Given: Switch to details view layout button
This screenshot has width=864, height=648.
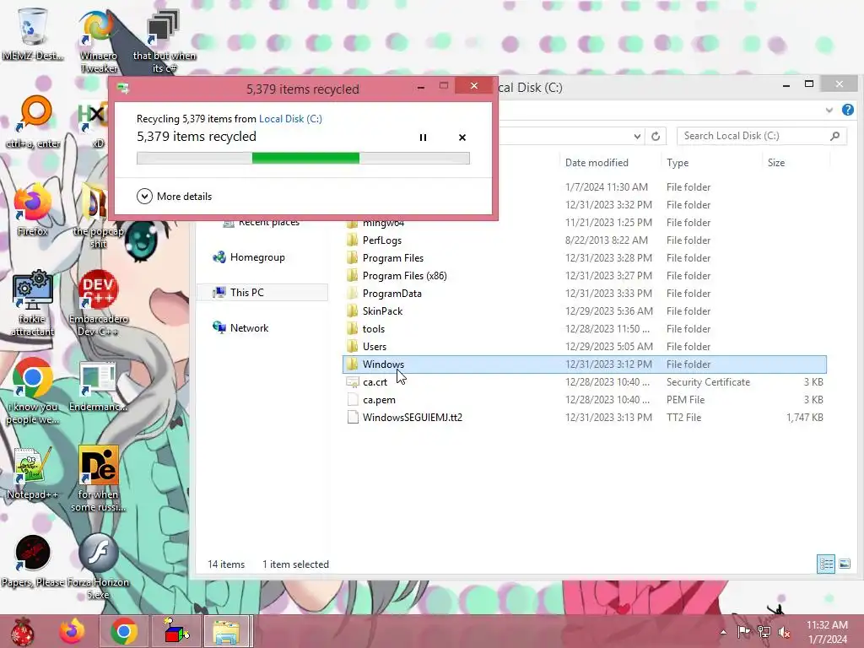Looking at the screenshot, I should pyautogui.click(x=826, y=564).
